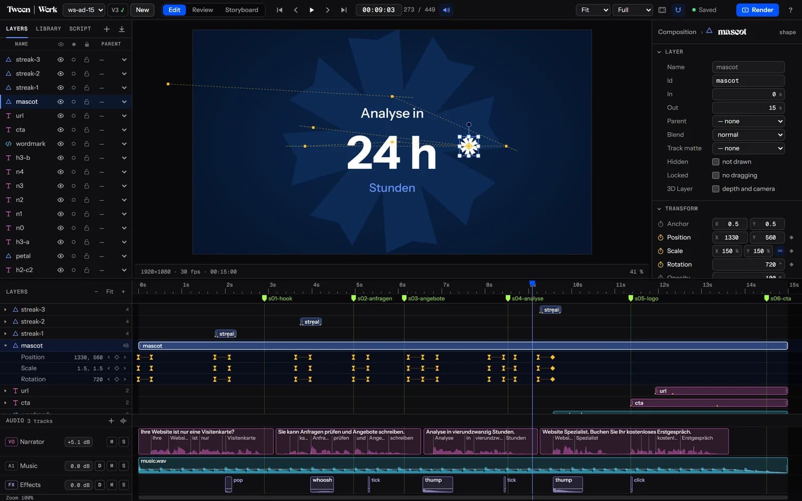Click the Rotation stopwatch icon

[661, 265]
